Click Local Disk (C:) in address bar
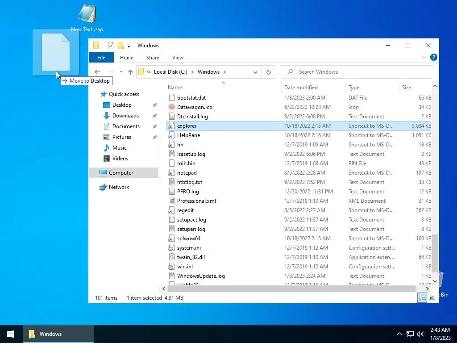Screen dimensions: 457x343 tap(170, 72)
